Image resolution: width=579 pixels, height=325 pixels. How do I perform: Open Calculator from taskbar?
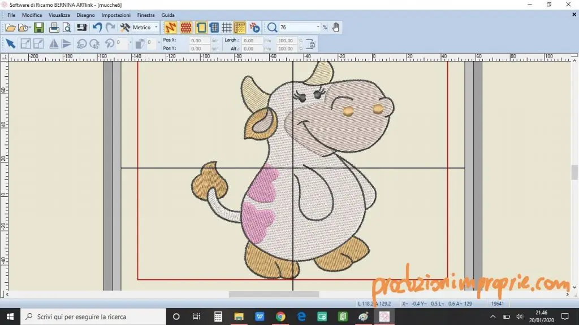pyautogui.click(x=218, y=317)
